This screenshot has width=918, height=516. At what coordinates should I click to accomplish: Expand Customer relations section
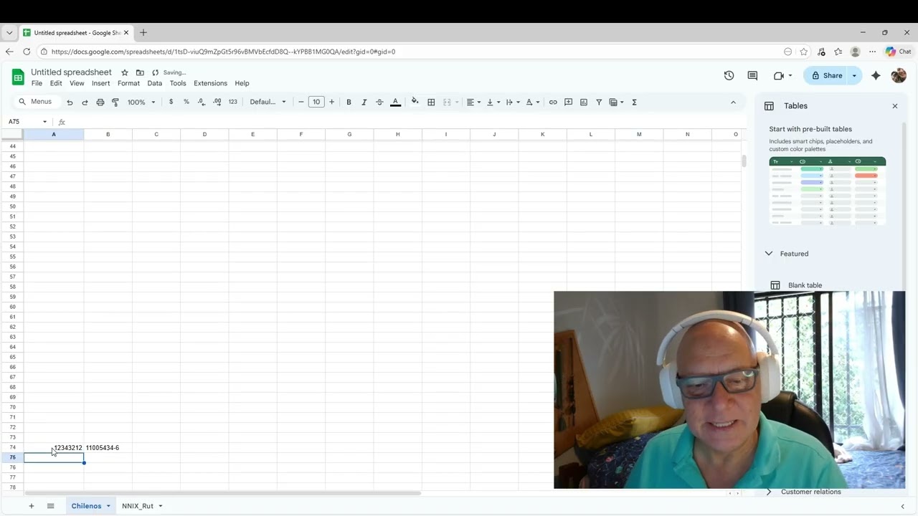click(769, 492)
